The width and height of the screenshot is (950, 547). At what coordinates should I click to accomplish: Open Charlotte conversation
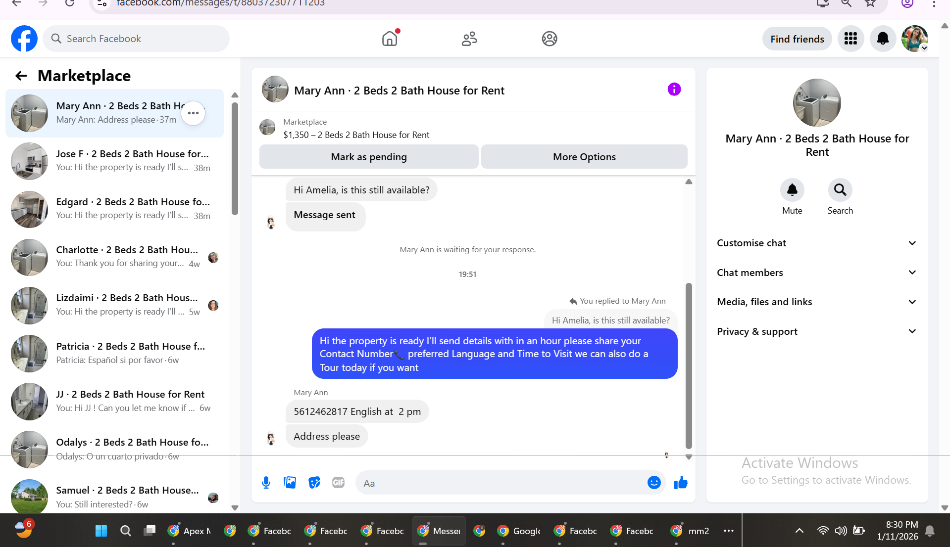tap(115, 257)
